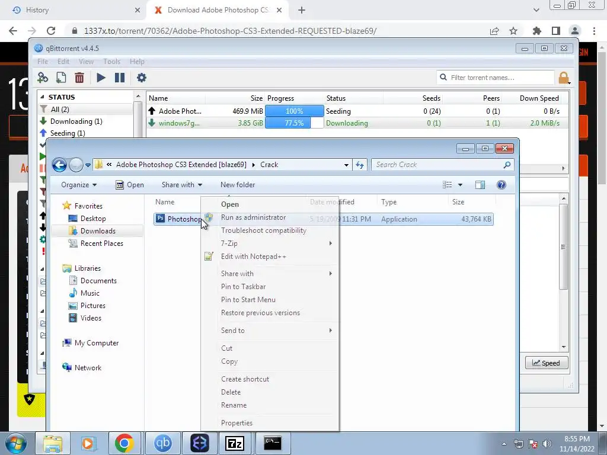This screenshot has height=455, width=607.
Task: Click the Change your view icon
Action: click(x=447, y=185)
